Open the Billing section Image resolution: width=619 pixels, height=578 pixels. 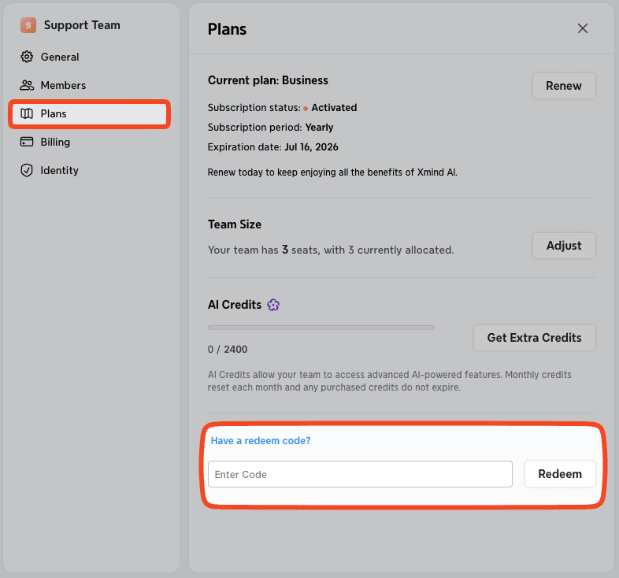pos(55,142)
